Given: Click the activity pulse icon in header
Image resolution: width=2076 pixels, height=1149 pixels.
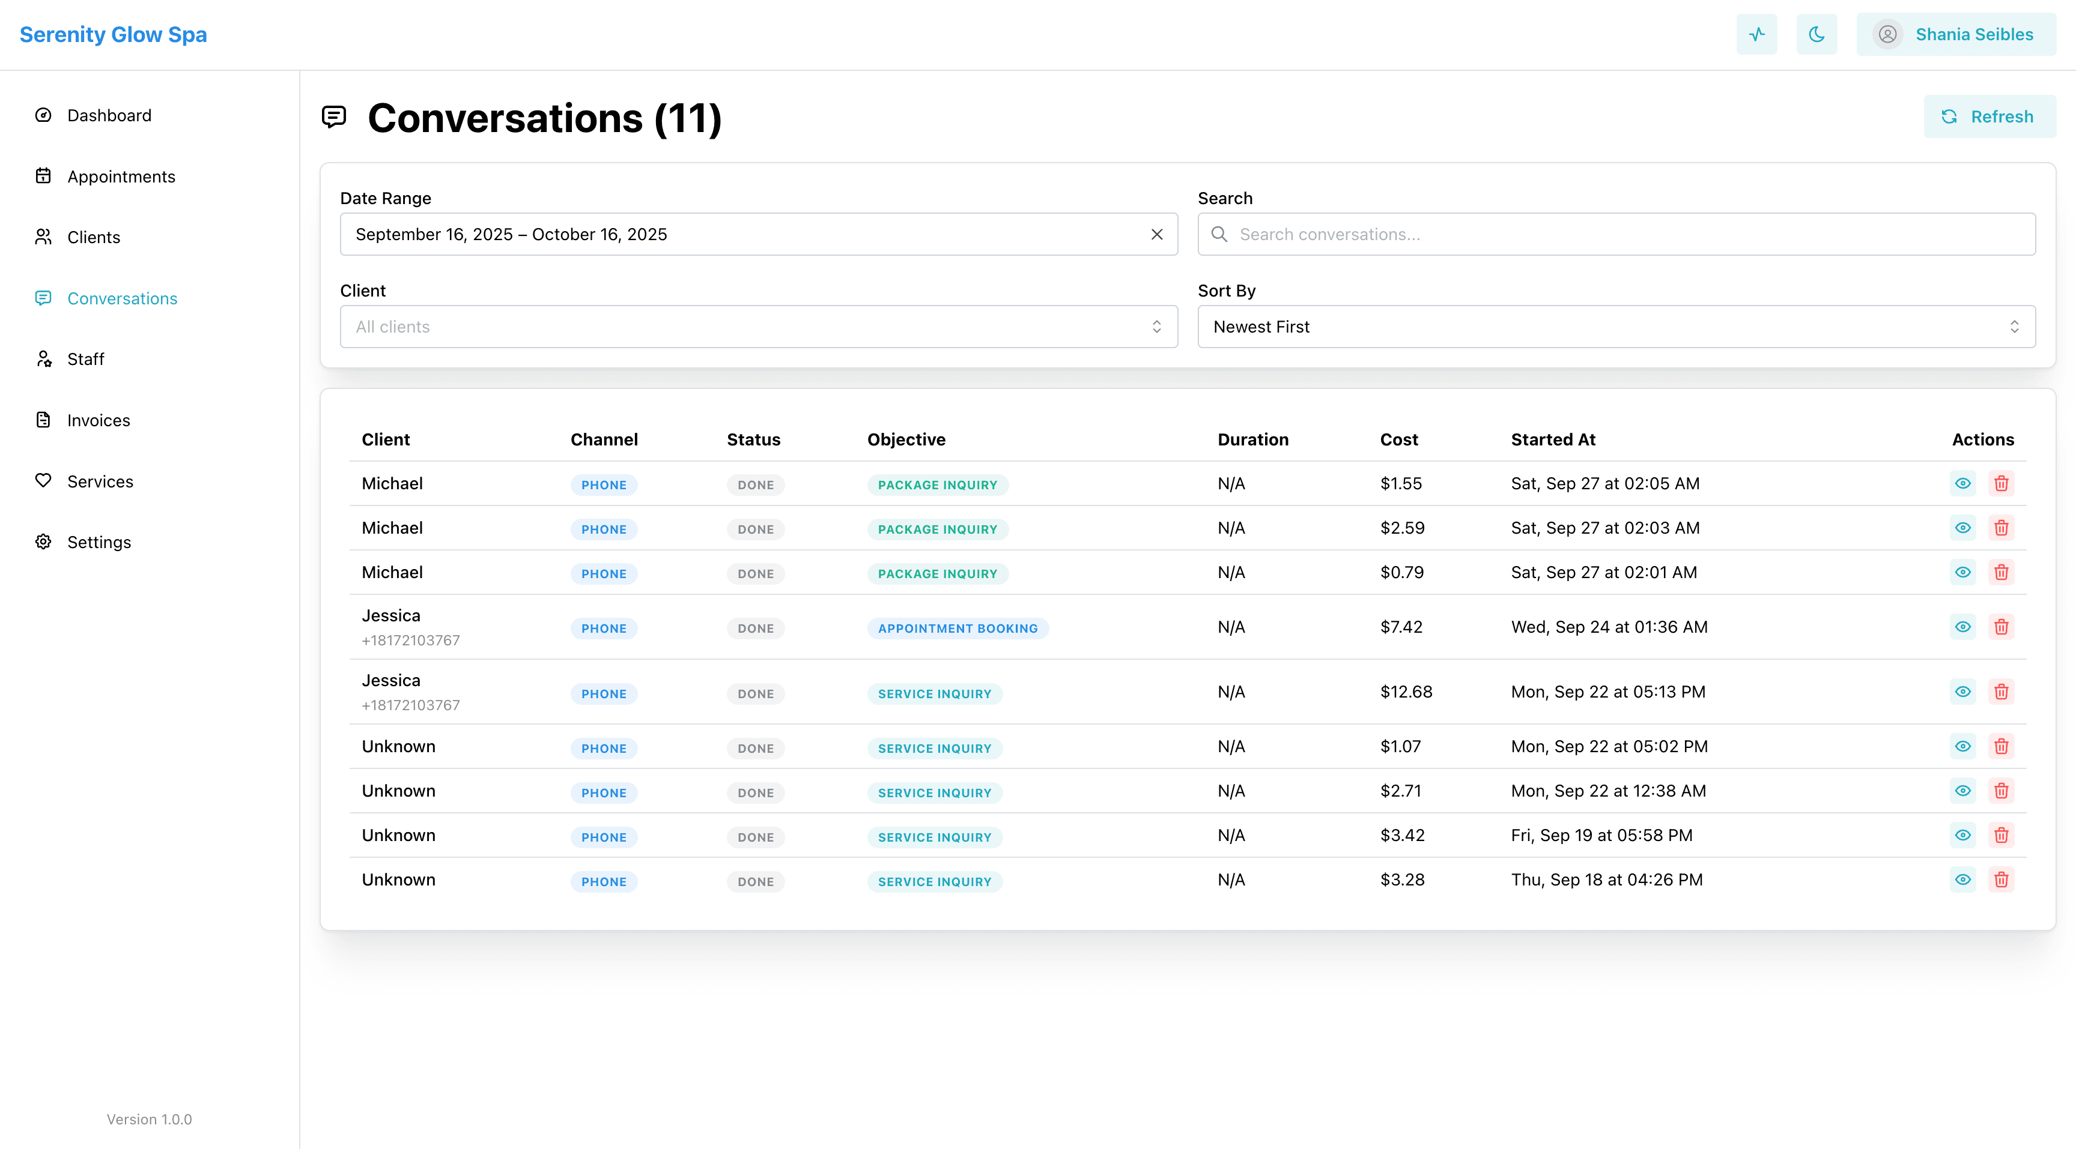Looking at the screenshot, I should (x=1756, y=35).
